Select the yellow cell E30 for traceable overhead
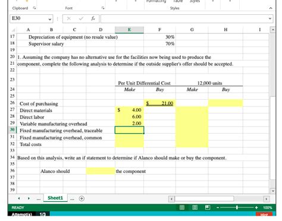 [129, 130]
